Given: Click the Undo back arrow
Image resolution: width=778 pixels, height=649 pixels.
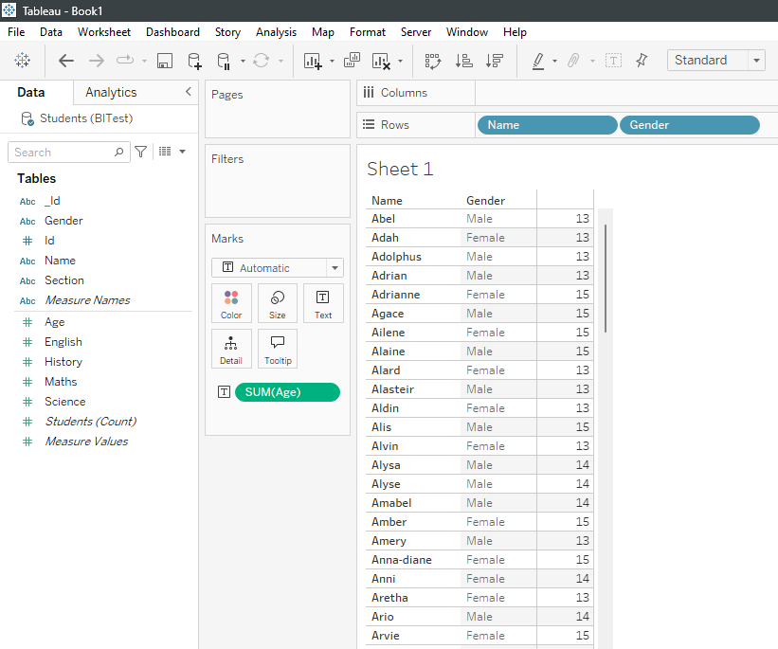Looking at the screenshot, I should 66,61.
